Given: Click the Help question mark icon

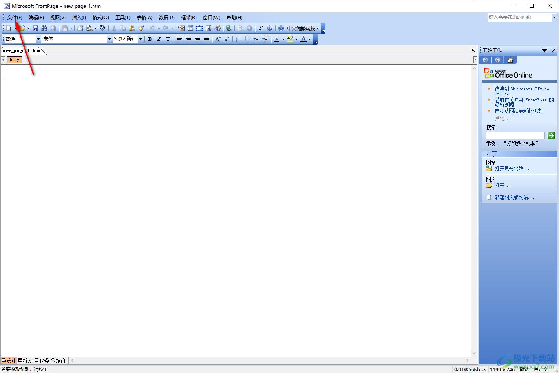Looking at the screenshot, I should (x=281, y=28).
